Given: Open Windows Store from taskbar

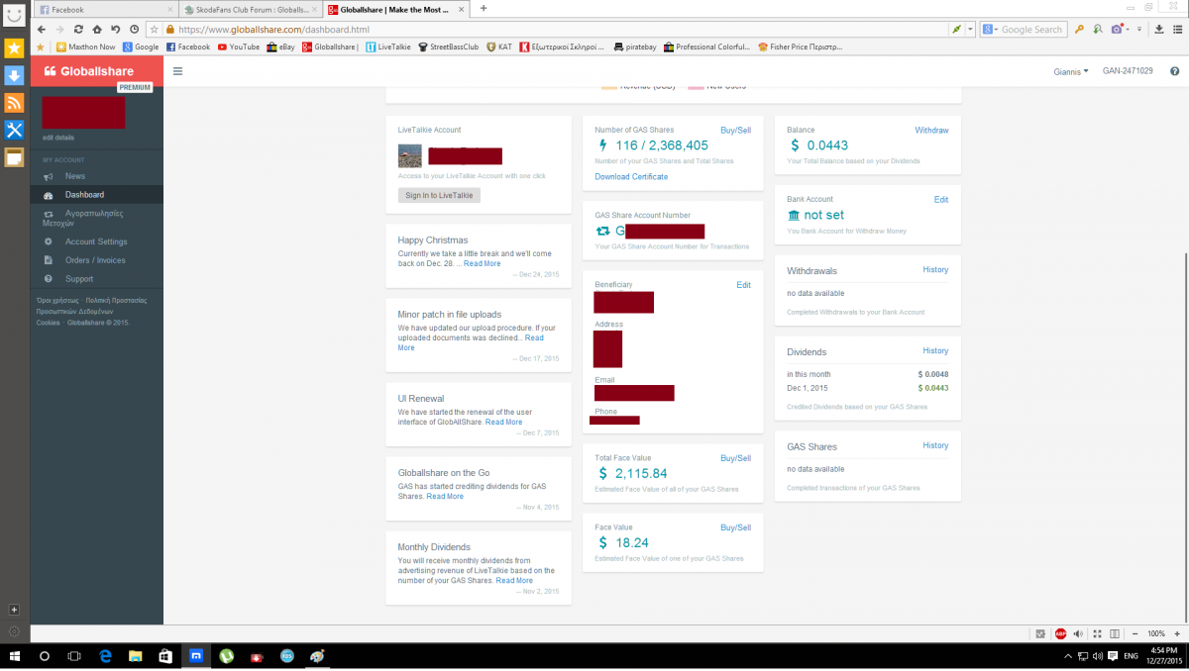Looking at the screenshot, I should tap(165, 656).
